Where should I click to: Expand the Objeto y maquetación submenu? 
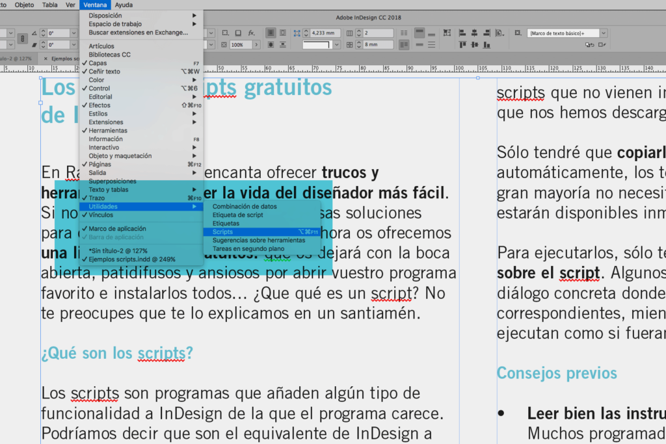141,156
